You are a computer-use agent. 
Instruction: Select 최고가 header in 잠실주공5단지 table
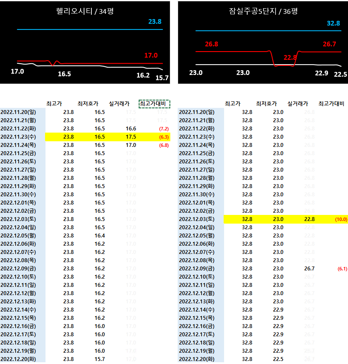[x=233, y=104]
